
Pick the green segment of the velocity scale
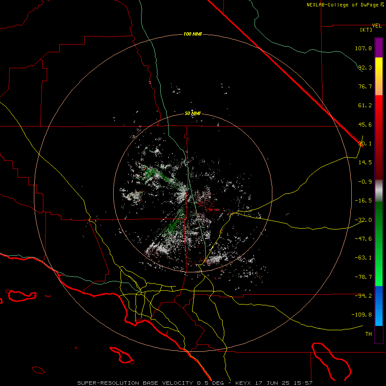[379, 244]
